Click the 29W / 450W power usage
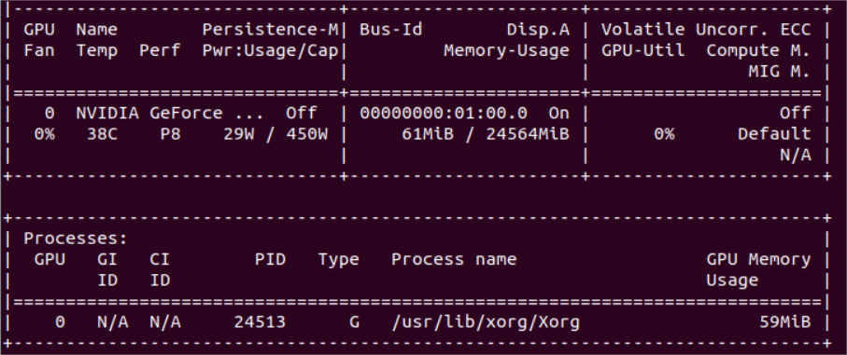Viewport: 847px width, 355px height. (275, 133)
